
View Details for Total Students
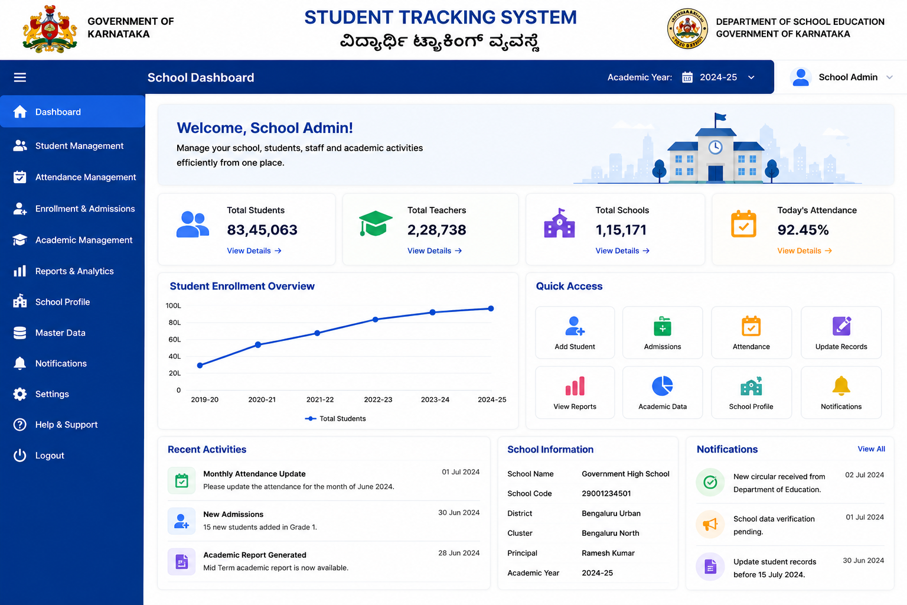point(254,251)
